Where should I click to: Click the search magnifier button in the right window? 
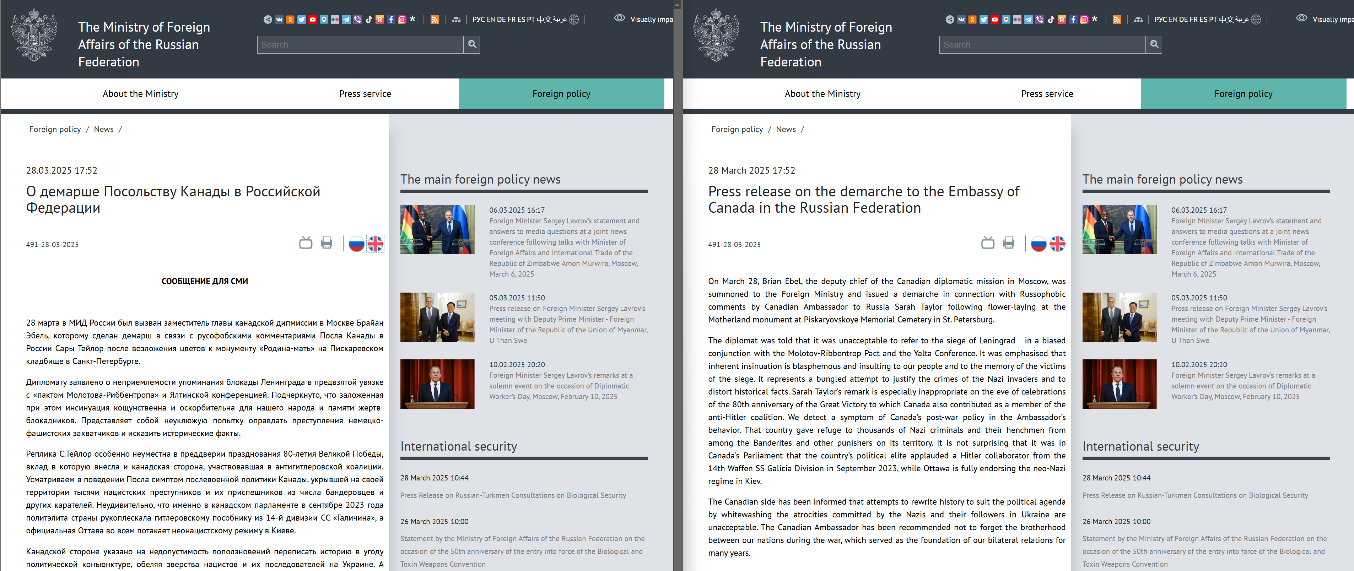pyautogui.click(x=1154, y=45)
